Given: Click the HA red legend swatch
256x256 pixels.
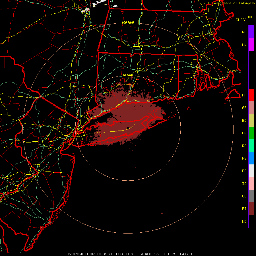Looking at the screenshot, I should pyautogui.click(x=251, y=95).
